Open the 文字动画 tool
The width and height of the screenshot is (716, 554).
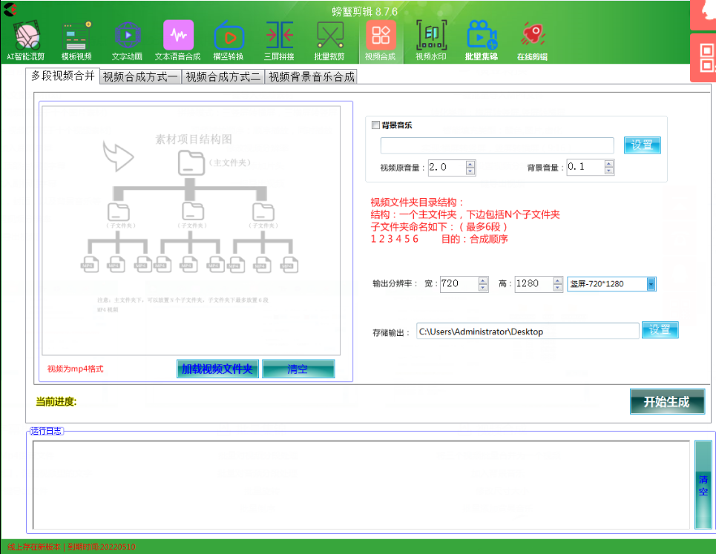point(127,37)
